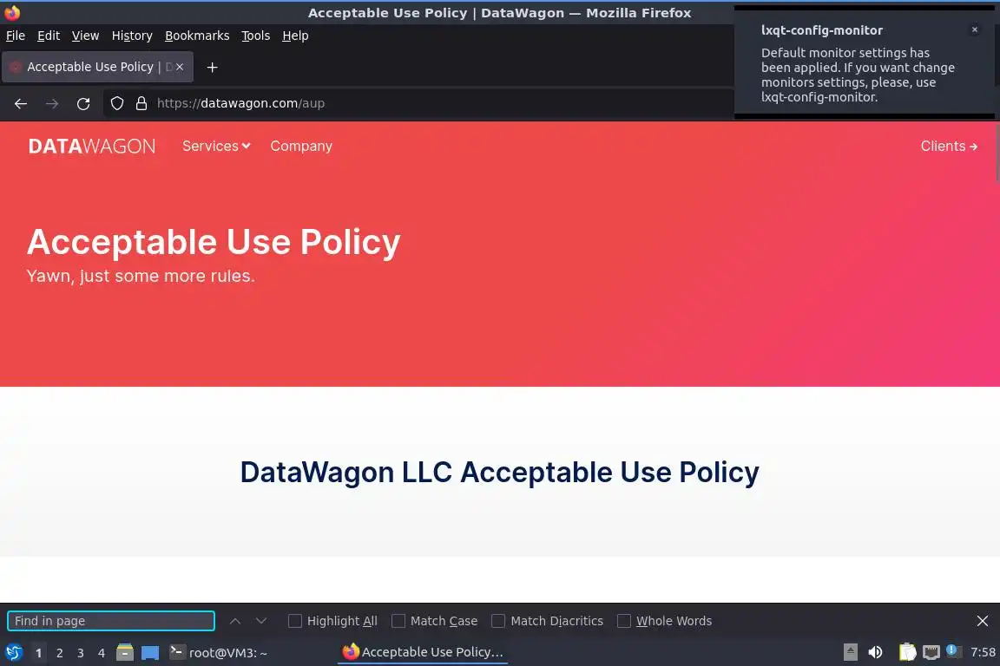Reload the current page

point(83,103)
